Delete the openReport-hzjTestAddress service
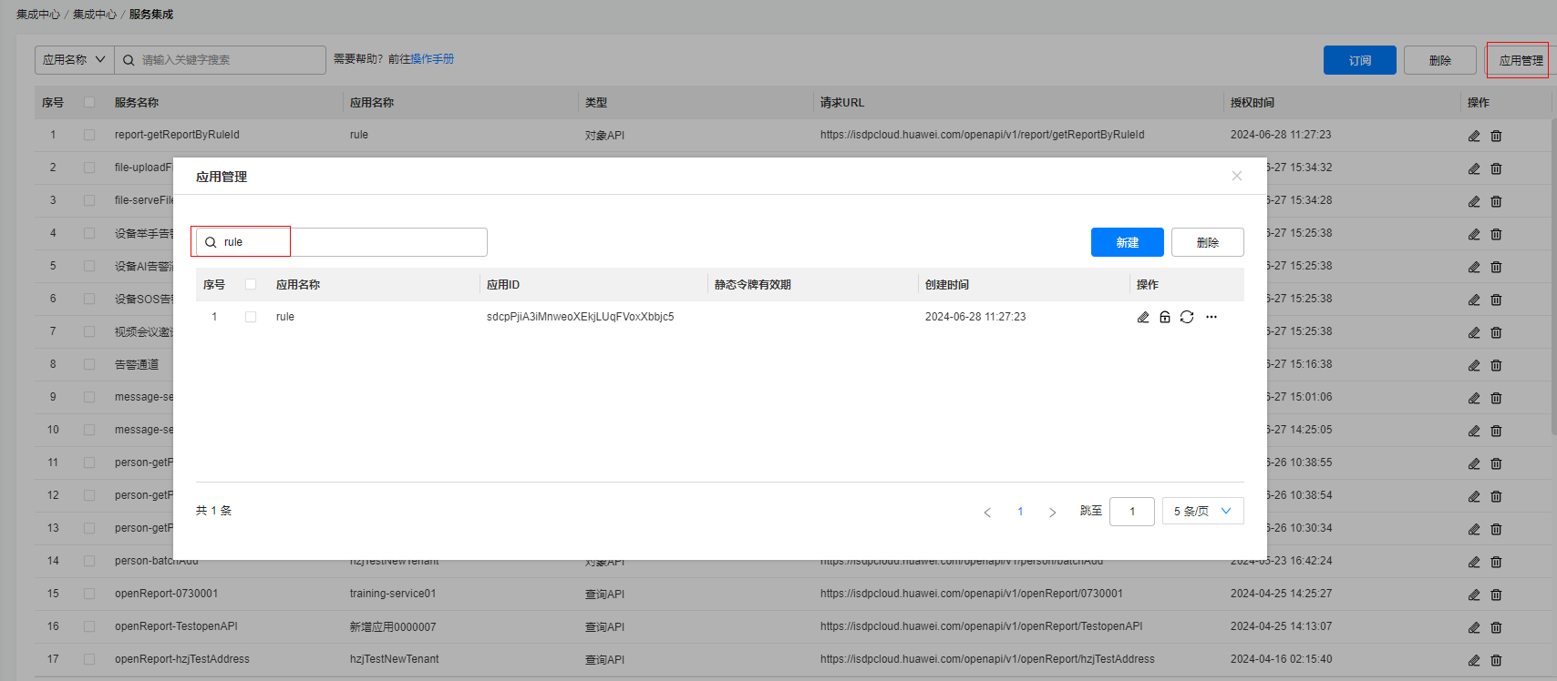The image size is (1557, 681). (1496, 660)
